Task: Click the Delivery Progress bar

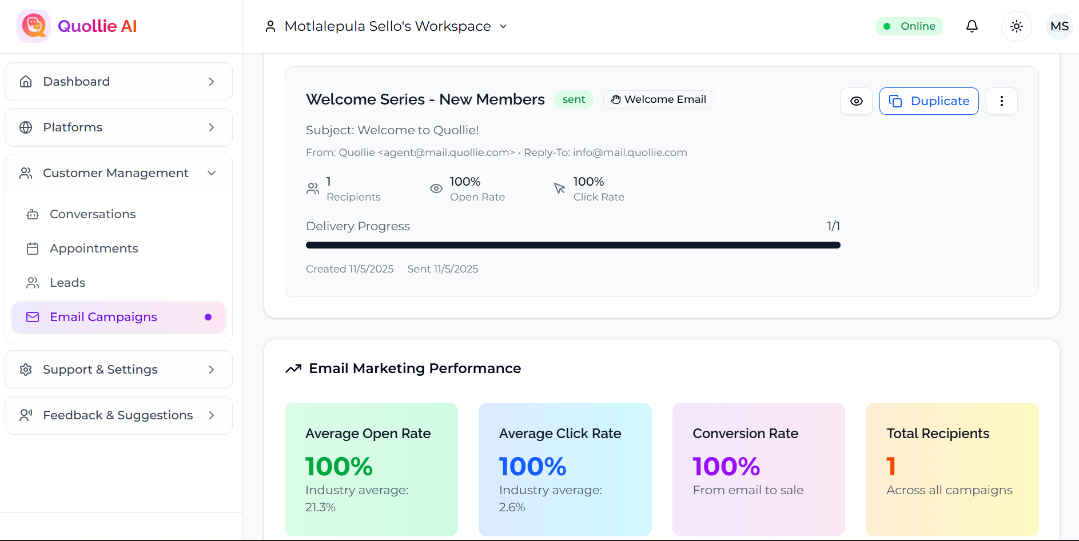Action: tap(572, 245)
